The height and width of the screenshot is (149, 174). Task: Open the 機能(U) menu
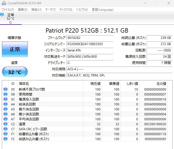36,10
